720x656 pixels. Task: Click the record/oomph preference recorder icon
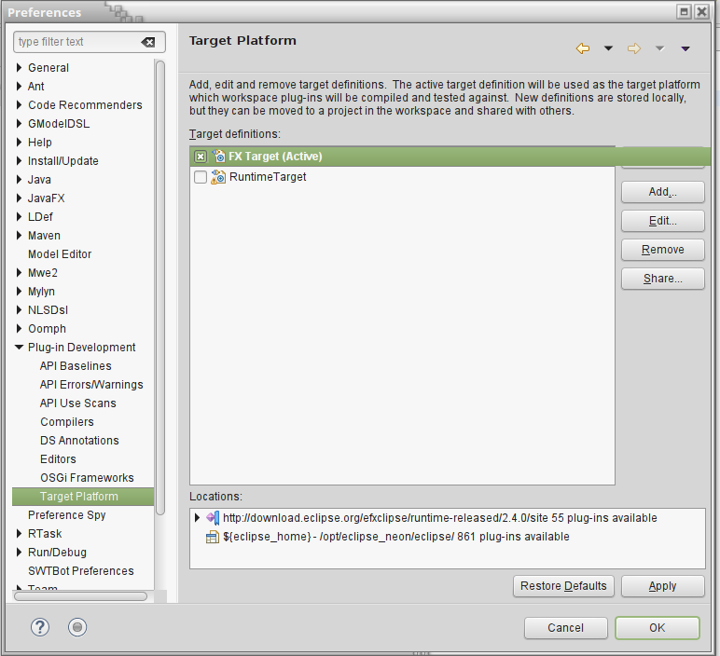77,627
